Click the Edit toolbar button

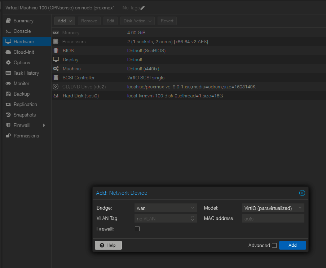click(110, 21)
